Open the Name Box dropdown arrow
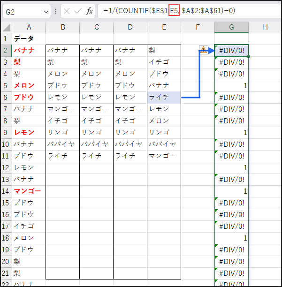The image size is (282, 287). coord(46,12)
